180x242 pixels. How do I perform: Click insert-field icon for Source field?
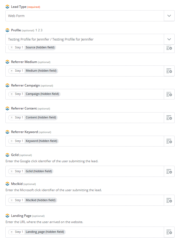pos(169,48)
